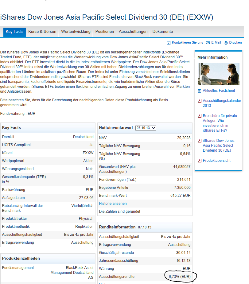Click the Mehr Information photo thumbnail
249x284 pixels.
coord(219,74)
